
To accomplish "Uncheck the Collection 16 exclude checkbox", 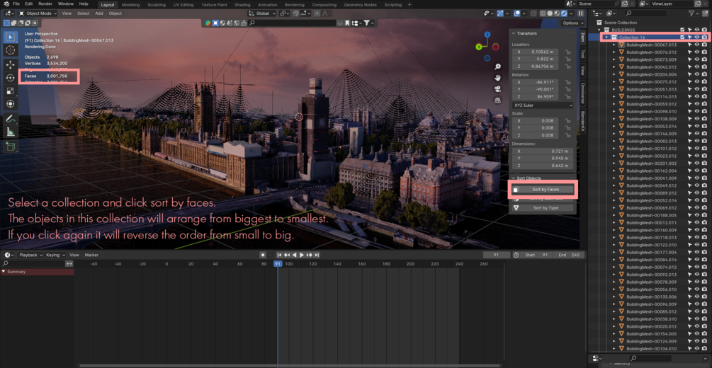I will [682, 38].
